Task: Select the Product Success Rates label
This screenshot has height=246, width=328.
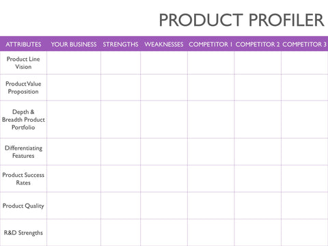Action: pyautogui.click(x=23, y=179)
